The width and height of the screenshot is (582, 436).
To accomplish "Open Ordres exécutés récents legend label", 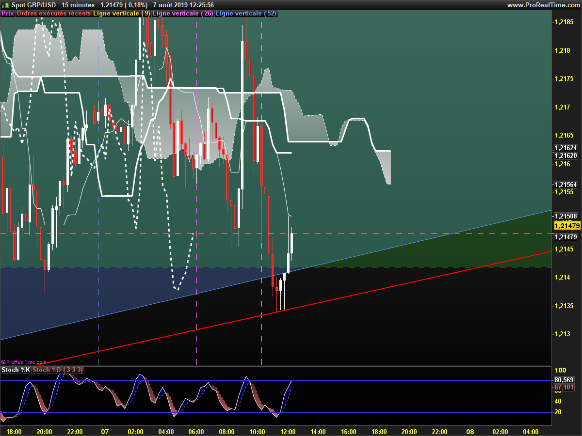I will click(54, 14).
